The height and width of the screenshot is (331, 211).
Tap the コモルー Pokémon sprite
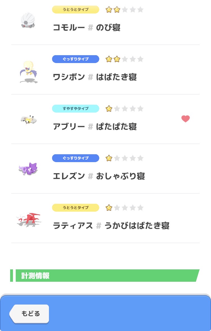(28, 20)
